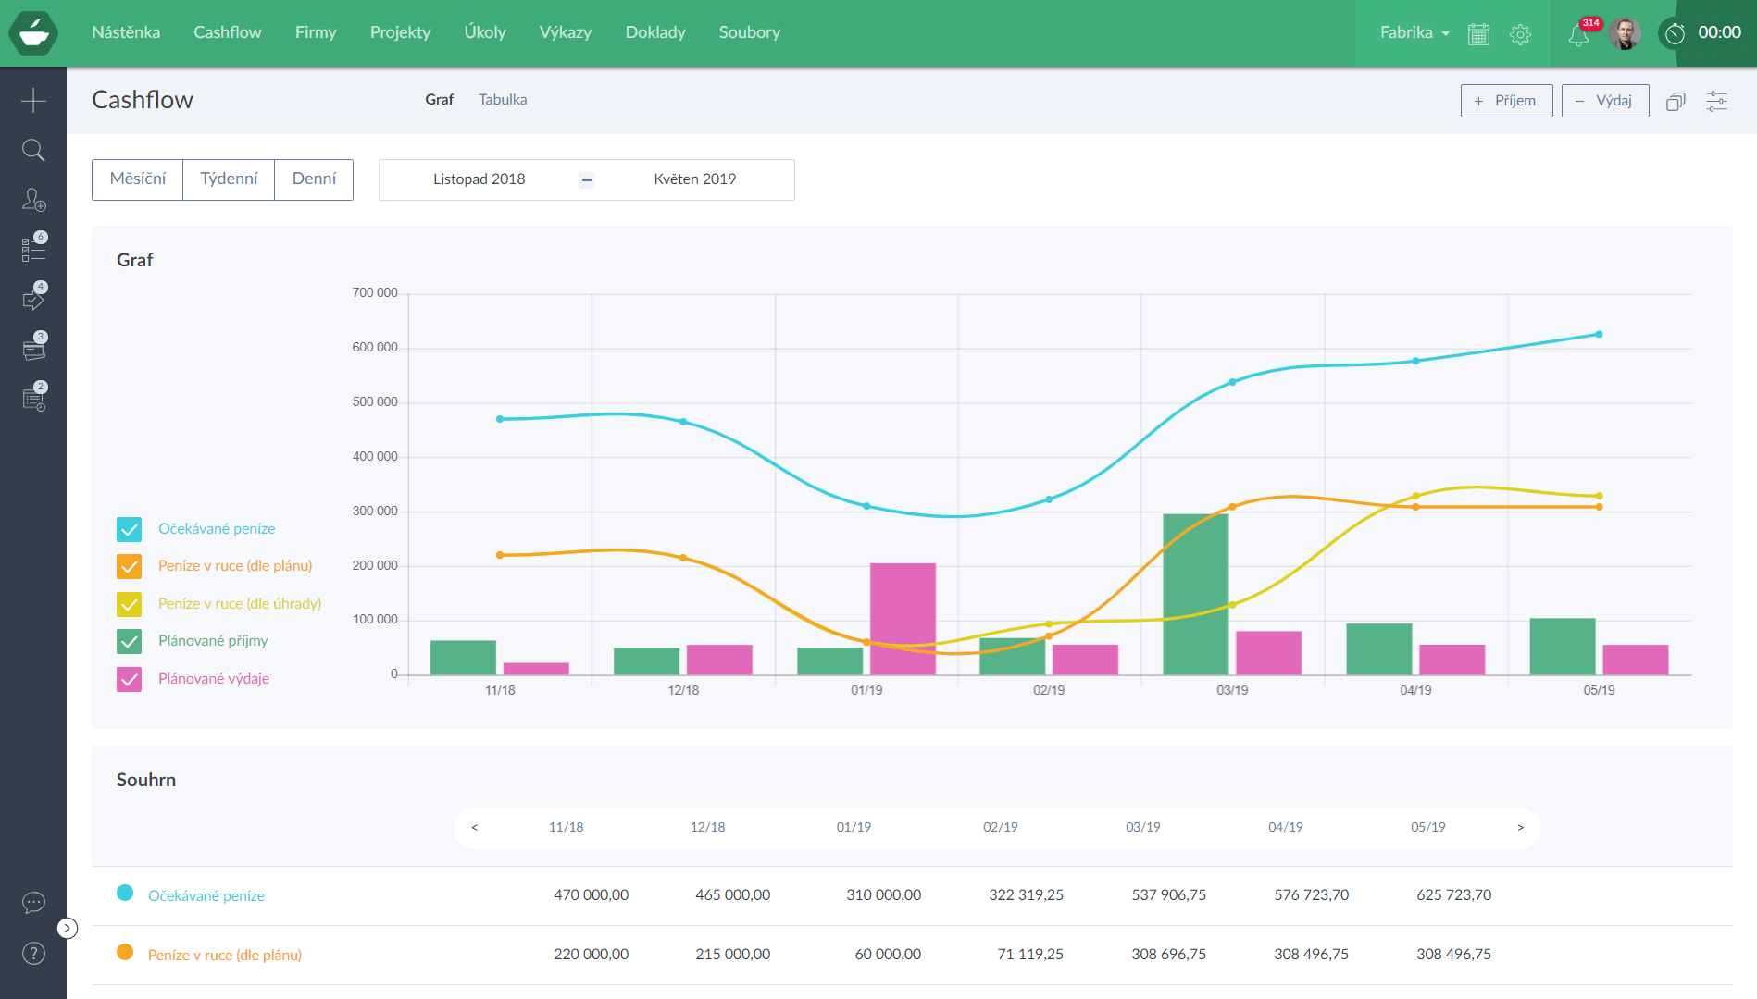Click the add contact sidebar icon
The height and width of the screenshot is (999, 1757).
tap(33, 200)
